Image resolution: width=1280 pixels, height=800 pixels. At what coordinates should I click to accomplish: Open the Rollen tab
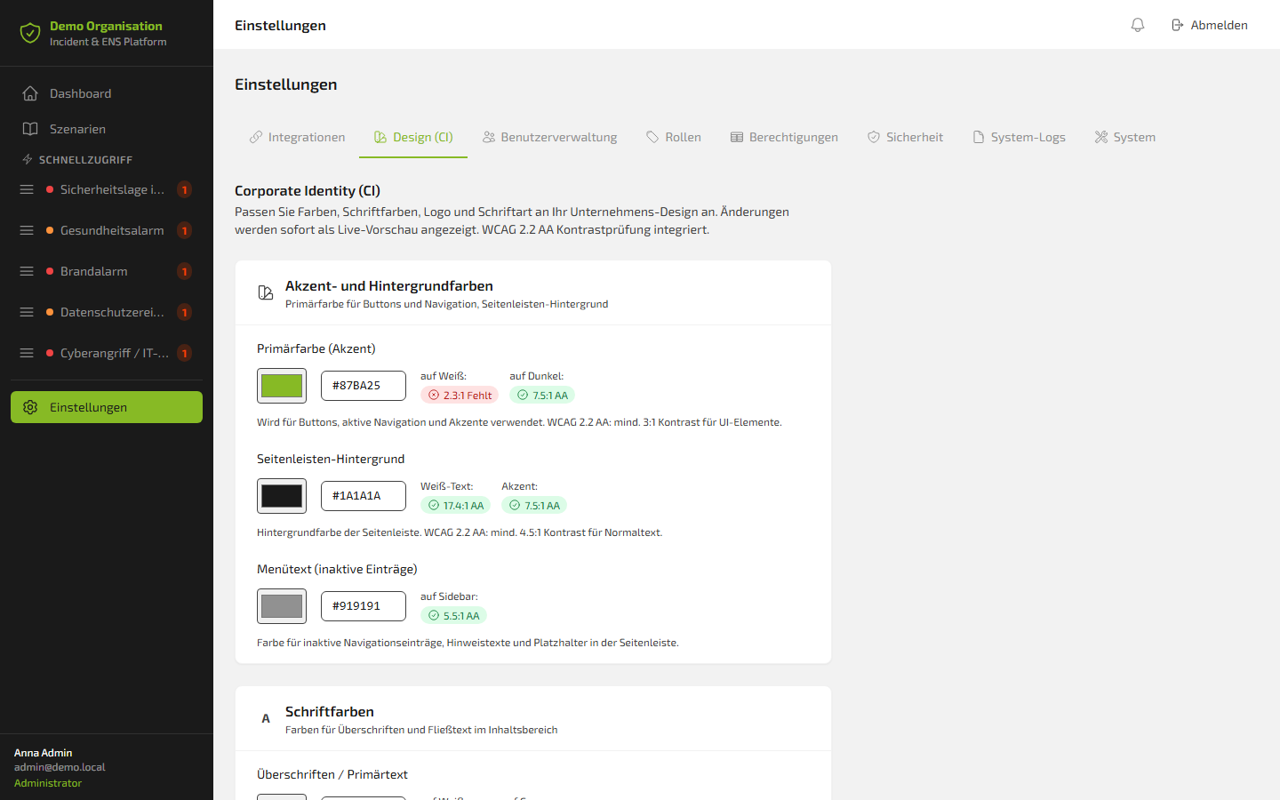pos(674,137)
